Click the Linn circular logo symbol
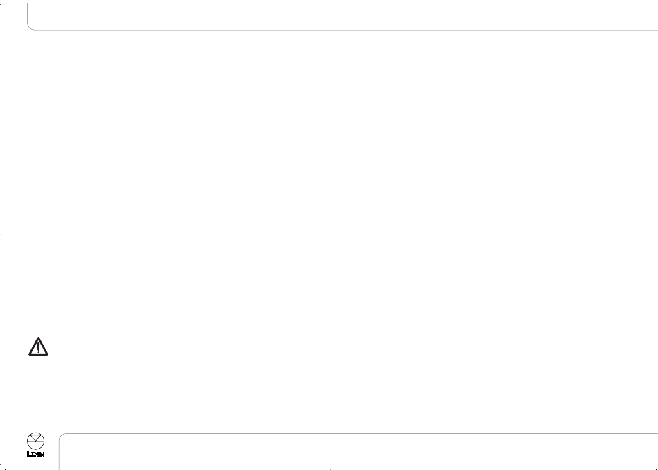This screenshot has width=658, height=470. (35, 441)
